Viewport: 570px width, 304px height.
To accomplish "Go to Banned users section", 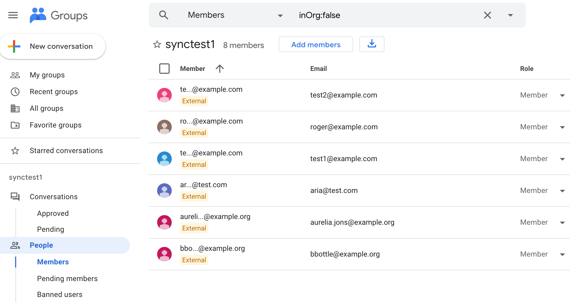I will pyautogui.click(x=60, y=294).
